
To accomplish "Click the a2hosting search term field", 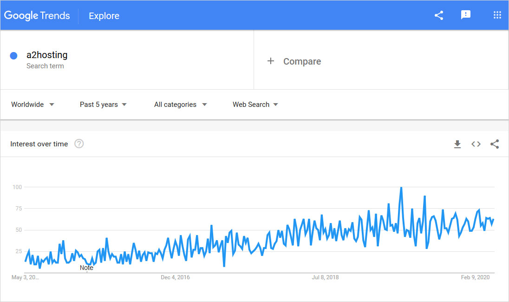I will click(x=47, y=55).
